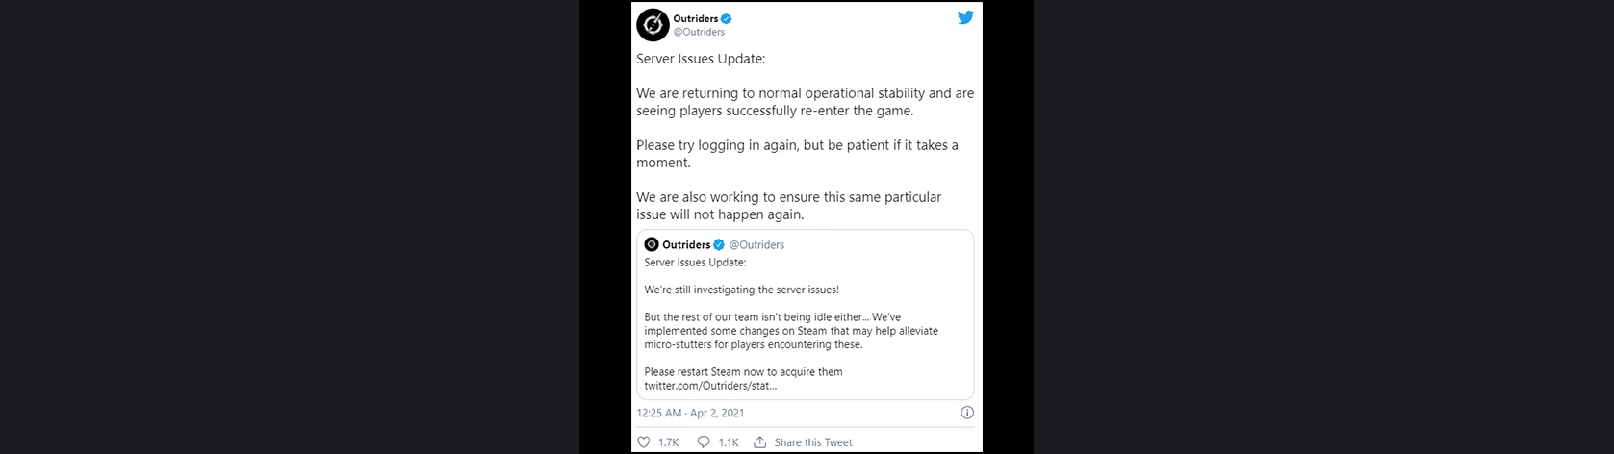Click the 1.1K replies count
The width and height of the screenshot is (1614, 454).
pyautogui.click(x=729, y=442)
